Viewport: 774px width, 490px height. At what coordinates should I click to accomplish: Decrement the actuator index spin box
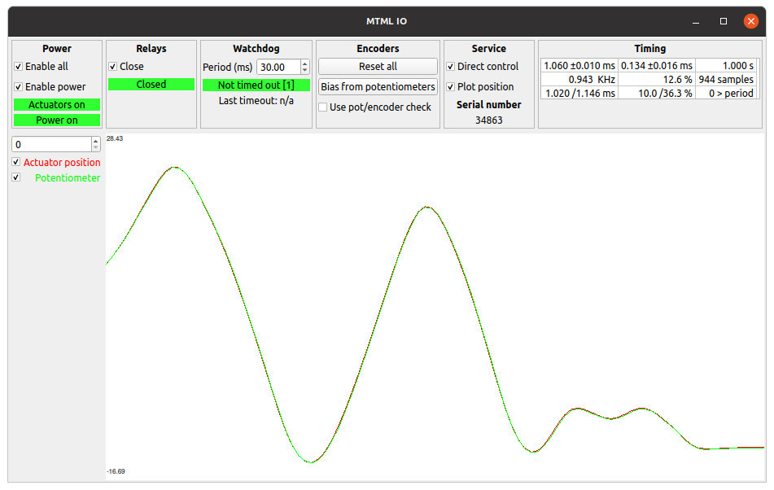(96, 148)
